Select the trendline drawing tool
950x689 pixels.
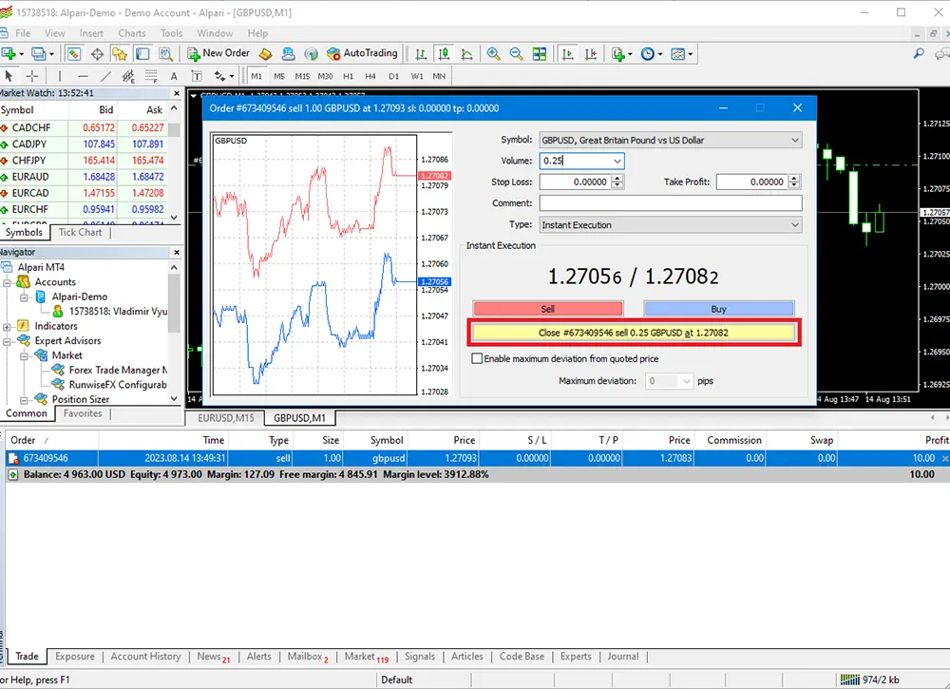(x=105, y=76)
